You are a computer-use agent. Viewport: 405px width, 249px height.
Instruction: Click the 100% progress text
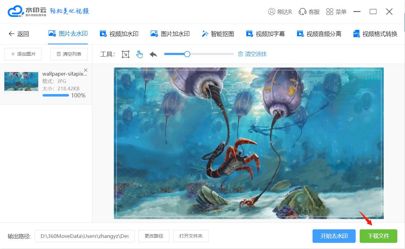78,95
